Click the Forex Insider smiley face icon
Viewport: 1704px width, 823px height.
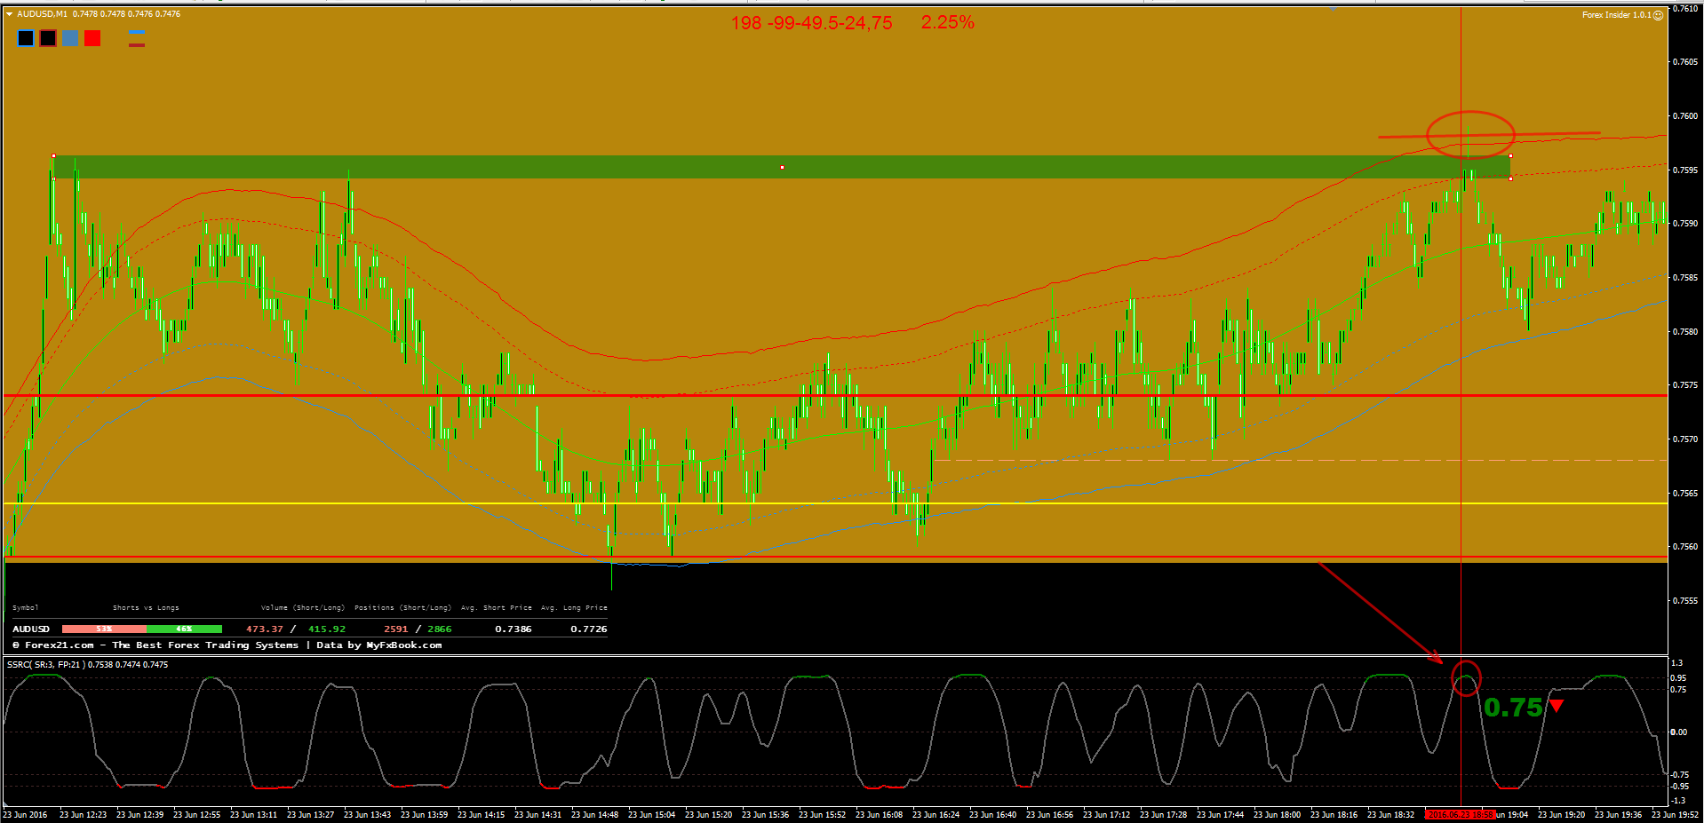tap(1658, 15)
